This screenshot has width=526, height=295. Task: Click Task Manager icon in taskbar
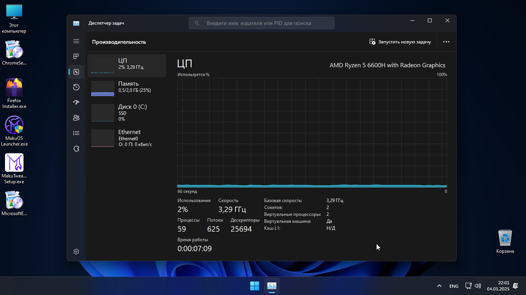point(272,286)
